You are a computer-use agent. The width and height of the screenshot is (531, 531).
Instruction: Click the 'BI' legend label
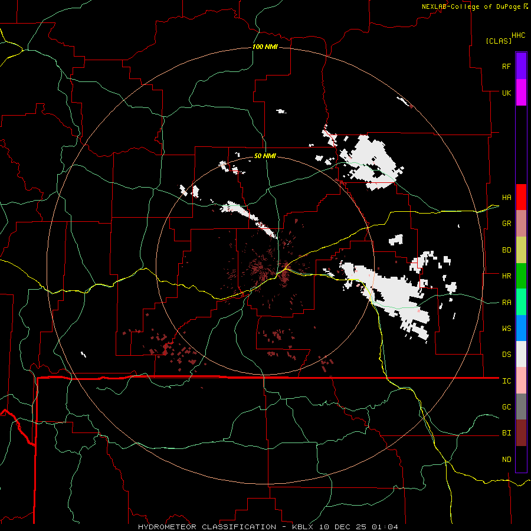point(507,433)
